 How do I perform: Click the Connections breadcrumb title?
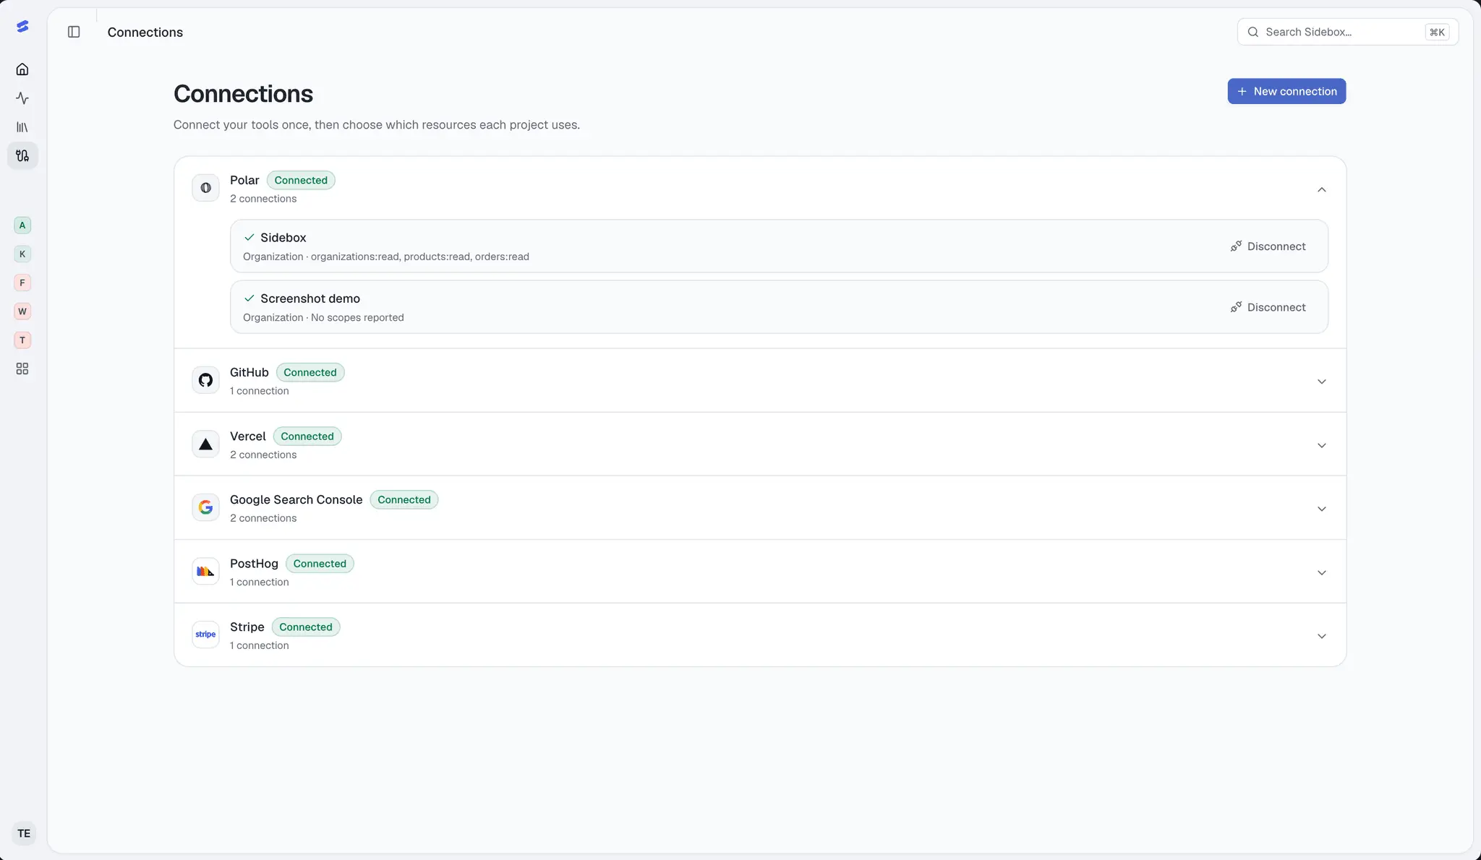click(x=145, y=32)
